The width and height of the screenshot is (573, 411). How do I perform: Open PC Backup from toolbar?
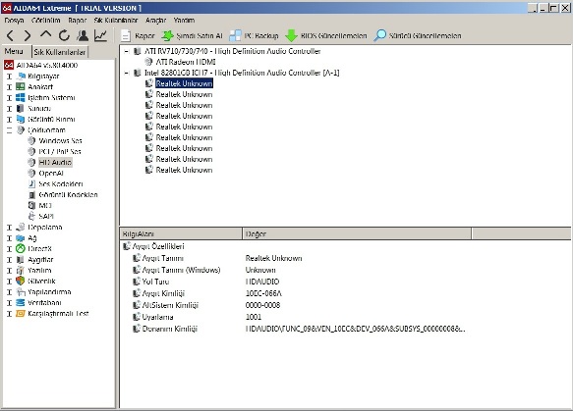click(x=254, y=35)
